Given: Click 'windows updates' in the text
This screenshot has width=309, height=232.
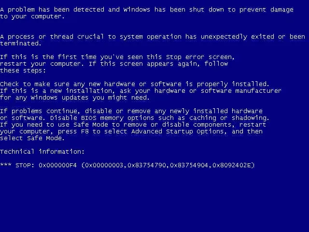Looking at the screenshot, I should tap(59, 98).
